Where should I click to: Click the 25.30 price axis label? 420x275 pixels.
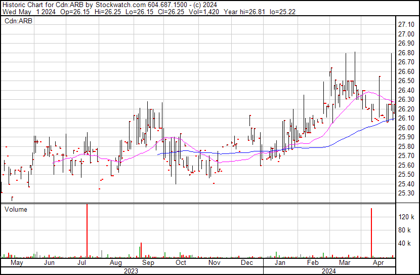(406, 193)
